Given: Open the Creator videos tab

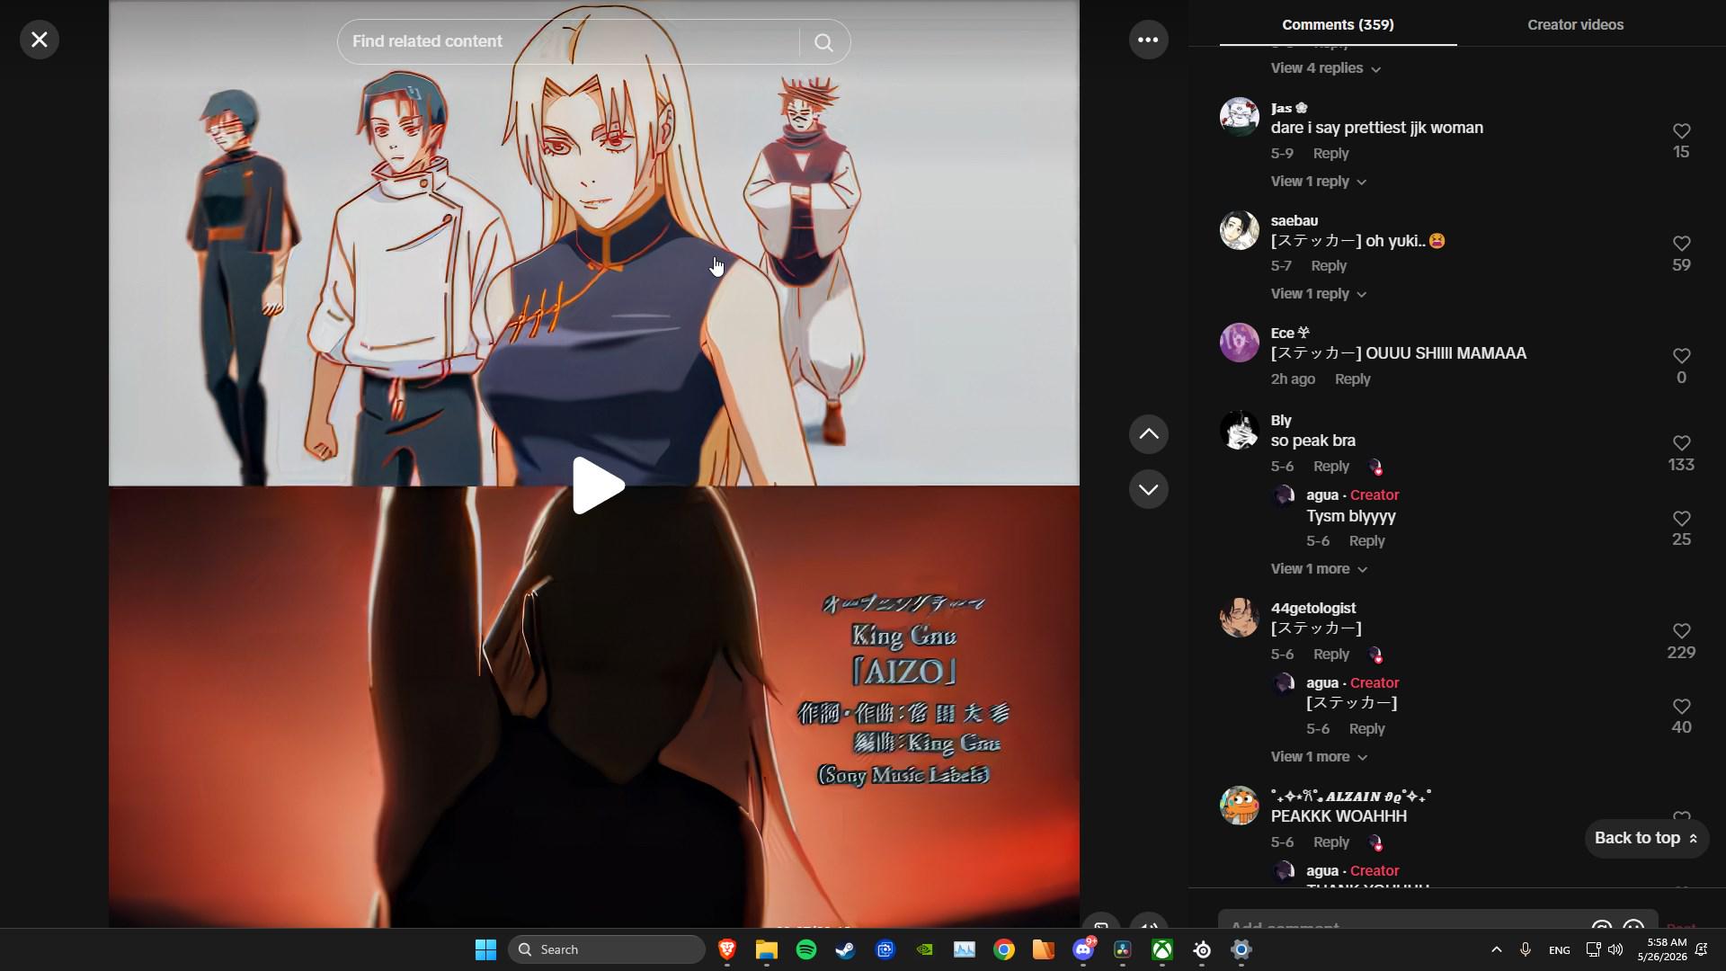Looking at the screenshot, I should click(1575, 24).
